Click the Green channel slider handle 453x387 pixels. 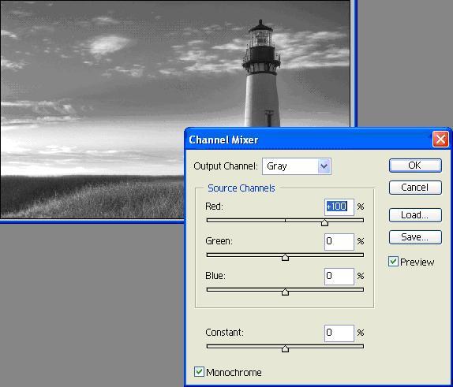tap(285, 257)
